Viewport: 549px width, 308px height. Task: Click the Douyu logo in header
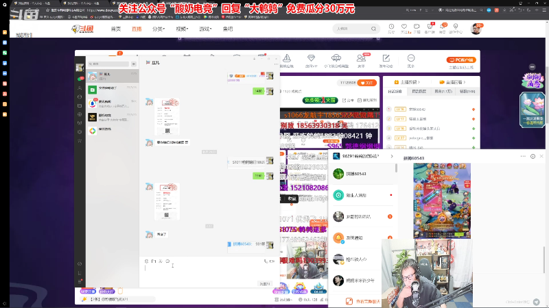coord(82,29)
